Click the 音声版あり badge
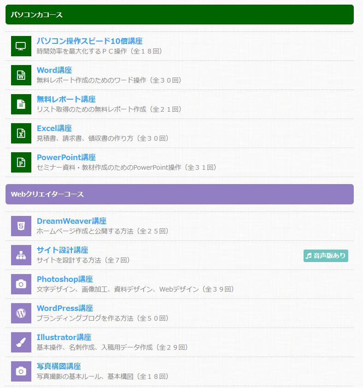Viewport: 363px width, 388px height. [326, 256]
